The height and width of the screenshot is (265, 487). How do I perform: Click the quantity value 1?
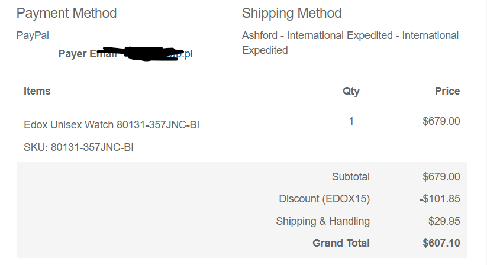pos(351,122)
